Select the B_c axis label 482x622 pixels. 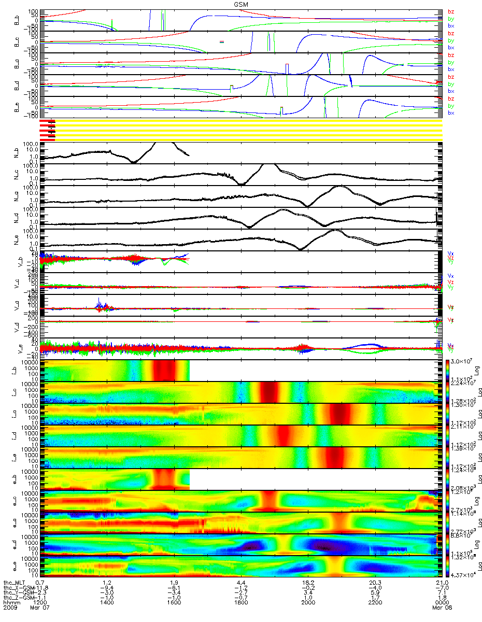(x=17, y=42)
